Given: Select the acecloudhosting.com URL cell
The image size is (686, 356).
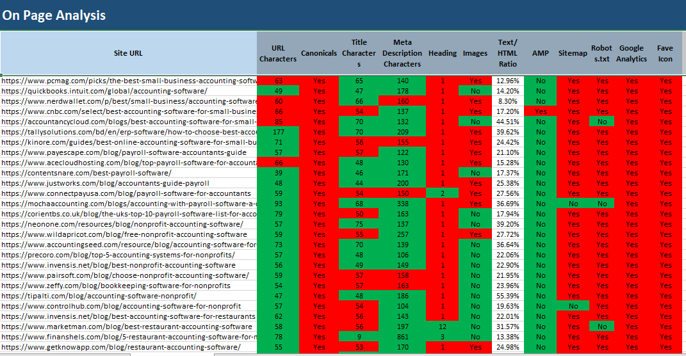Looking at the screenshot, I should click(129, 163).
